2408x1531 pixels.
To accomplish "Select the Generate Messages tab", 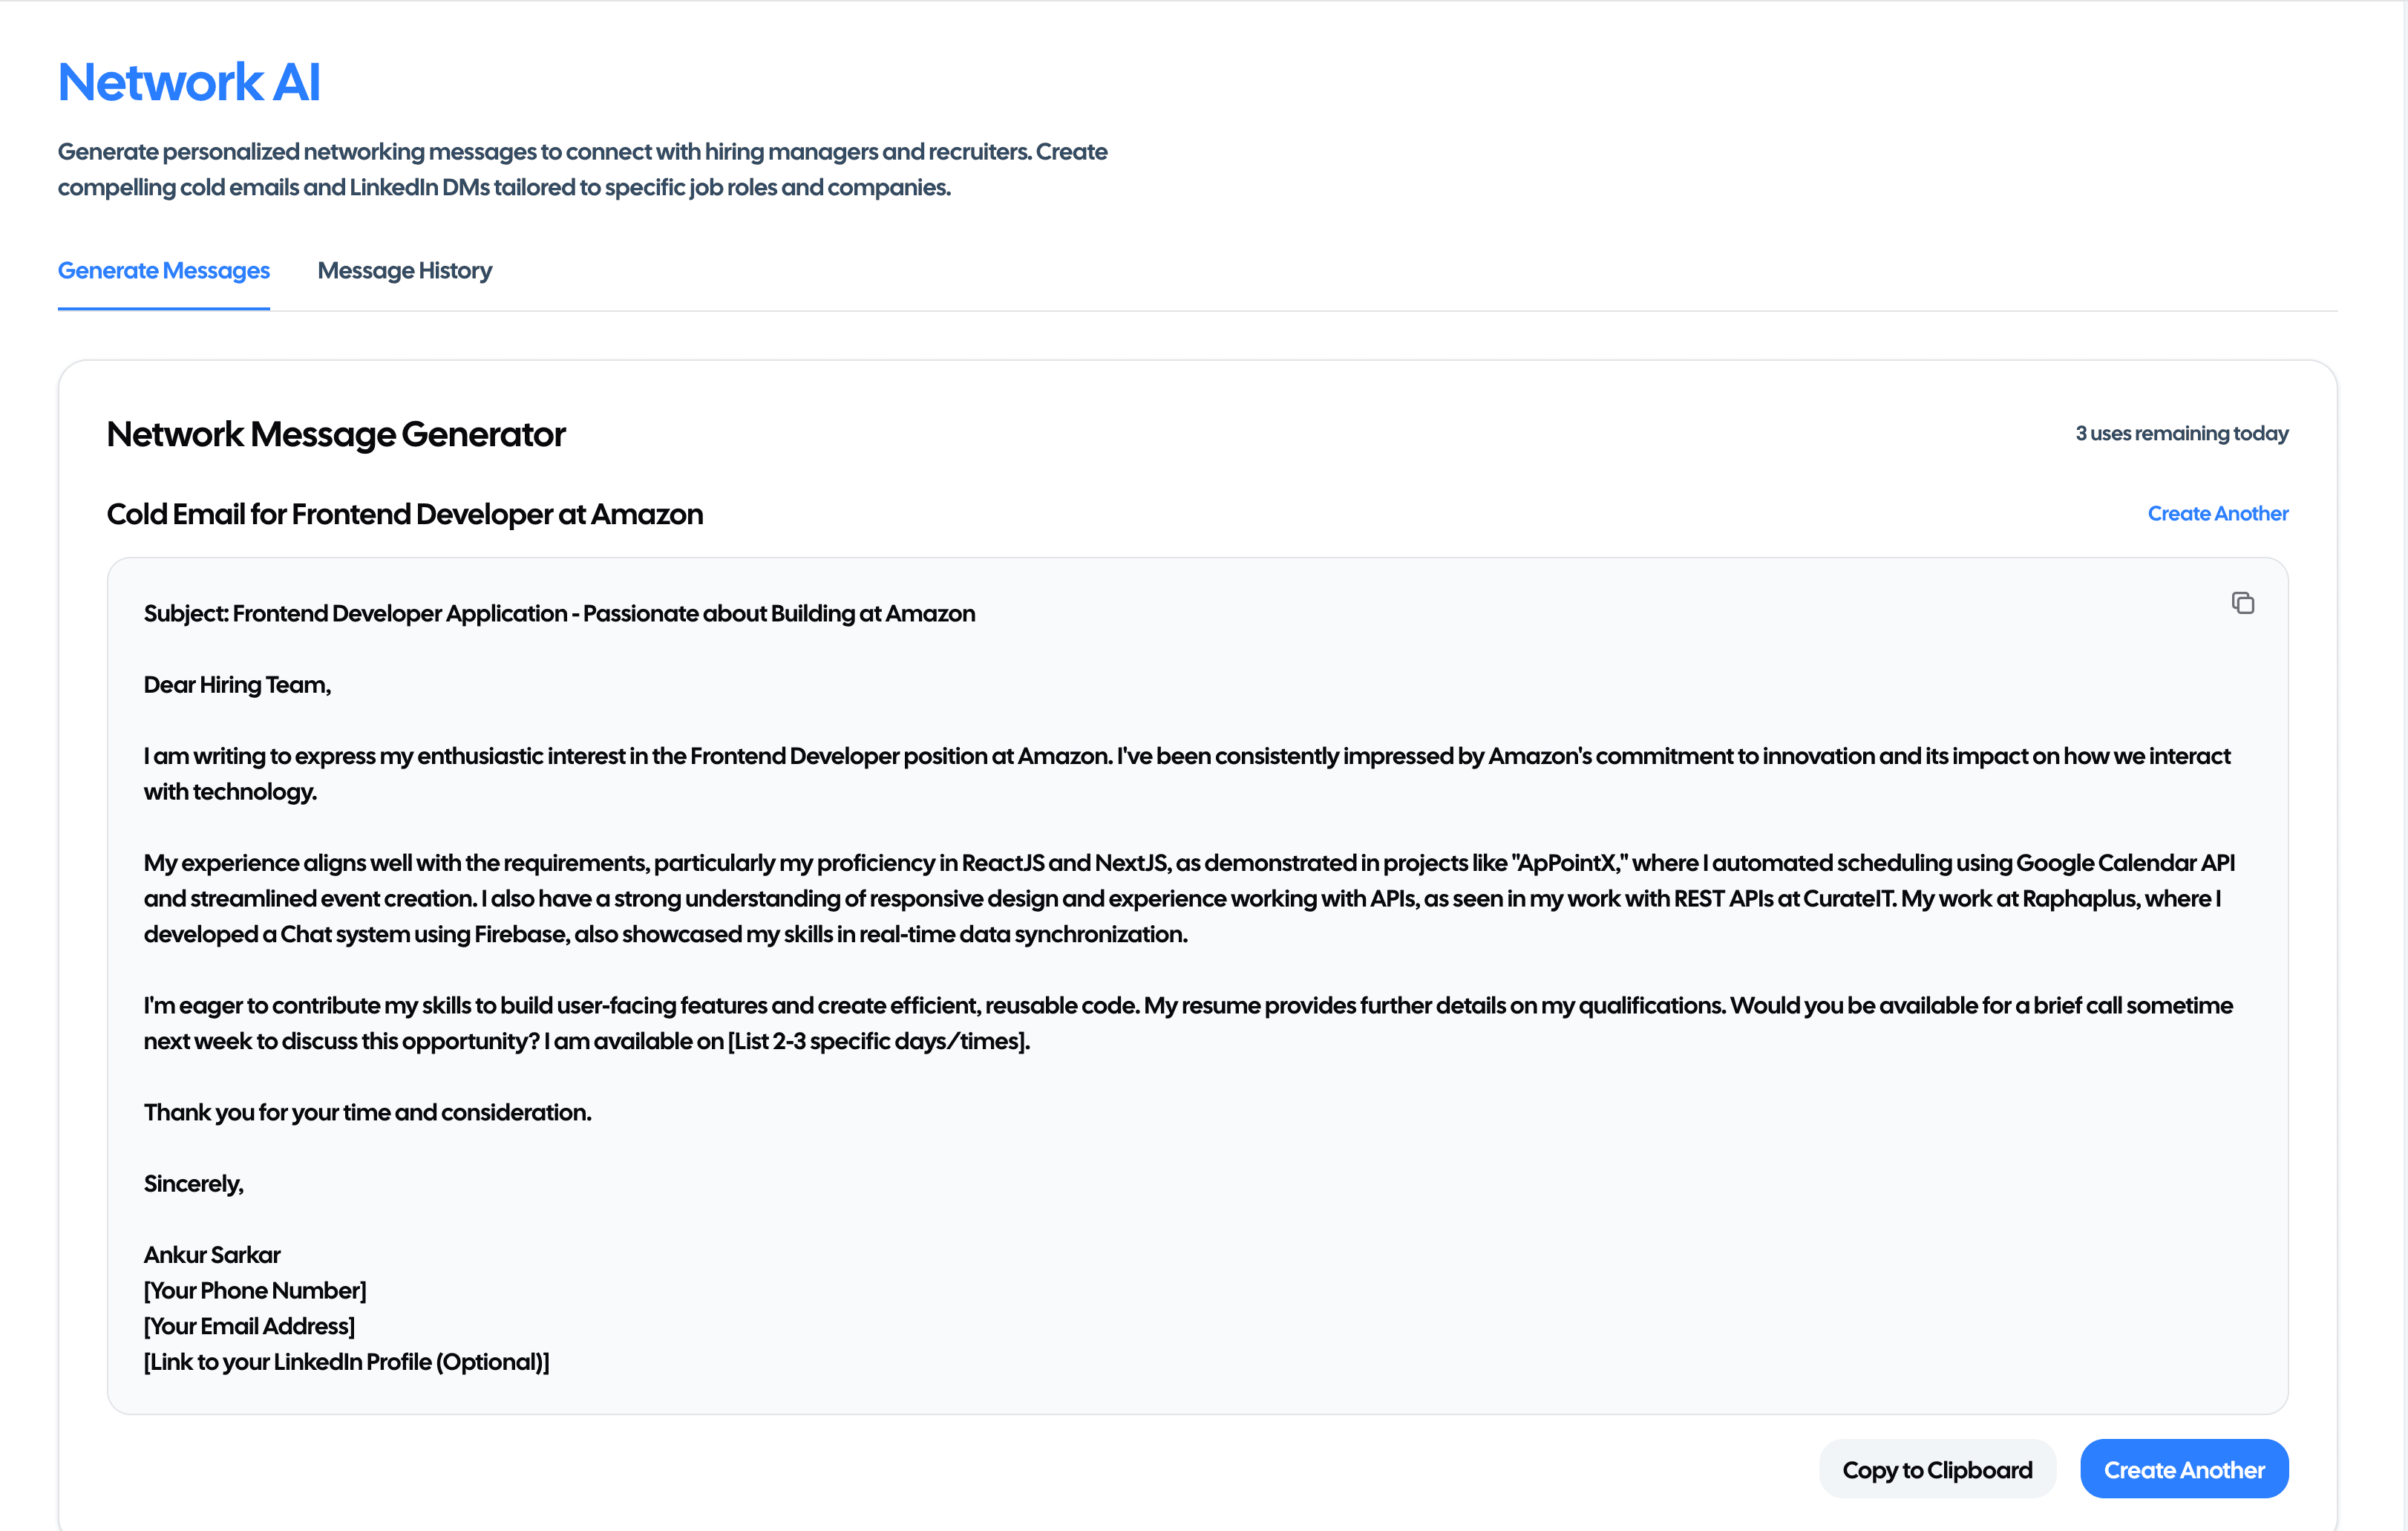I will [163, 270].
